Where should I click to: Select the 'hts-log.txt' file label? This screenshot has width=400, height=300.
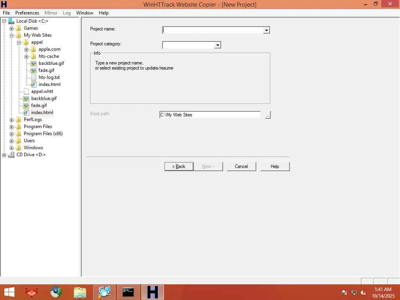click(x=49, y=78)
